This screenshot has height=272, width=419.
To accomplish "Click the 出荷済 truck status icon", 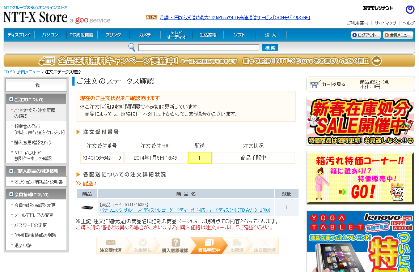I will pyautogui.click(x=237, y=243).
